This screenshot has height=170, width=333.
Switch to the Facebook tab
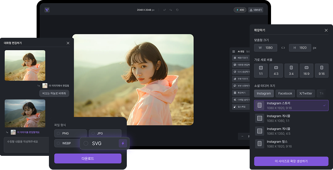point(285,93)
